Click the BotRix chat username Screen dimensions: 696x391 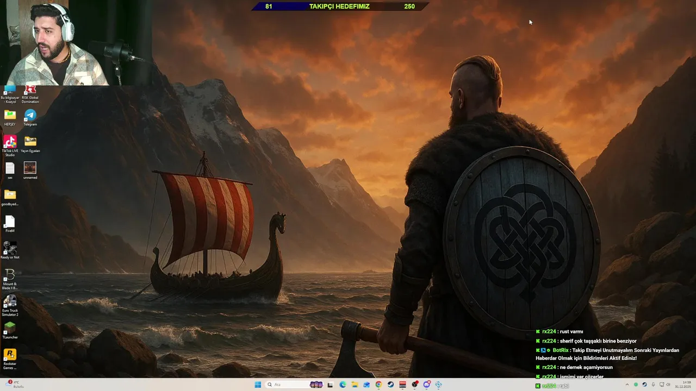(561, 350)
